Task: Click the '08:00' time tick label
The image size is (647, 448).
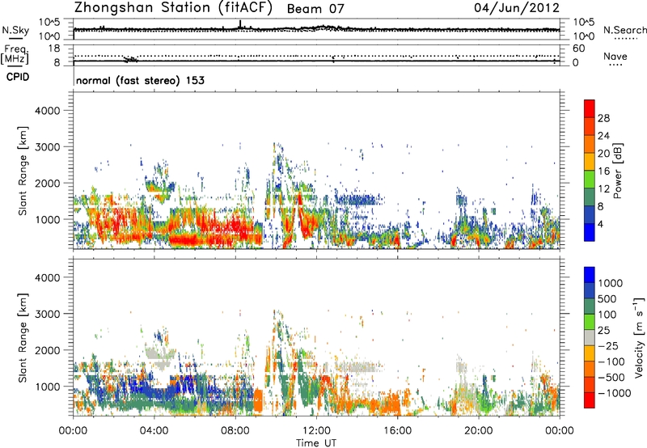Action: point(235,431)
